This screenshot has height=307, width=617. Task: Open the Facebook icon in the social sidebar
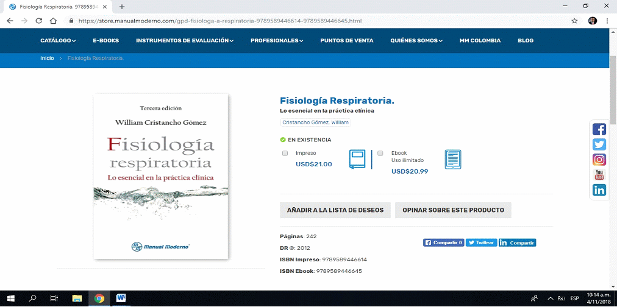(599, 129)
